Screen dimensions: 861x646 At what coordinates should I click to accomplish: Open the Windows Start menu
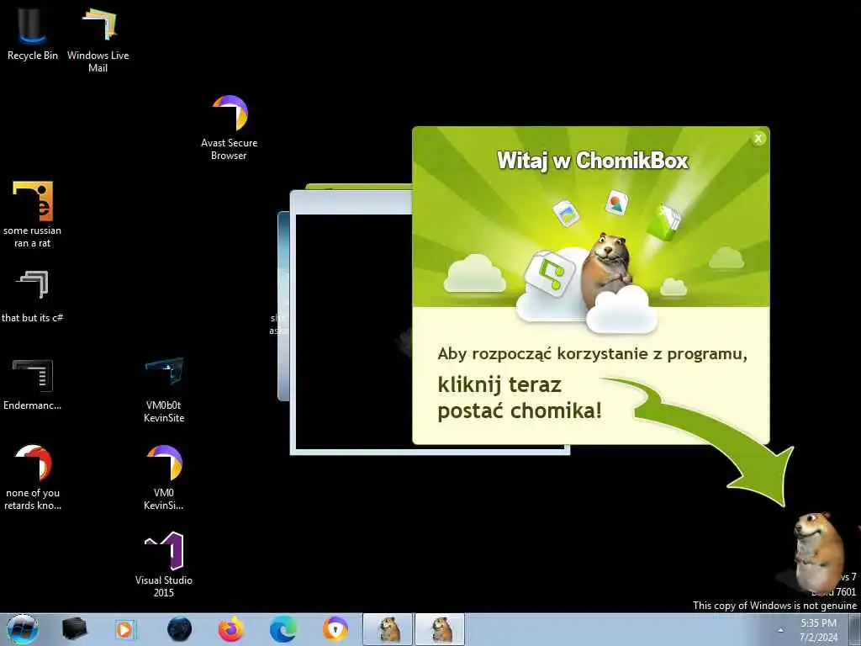pyautogui.click(x=21, y=629)
